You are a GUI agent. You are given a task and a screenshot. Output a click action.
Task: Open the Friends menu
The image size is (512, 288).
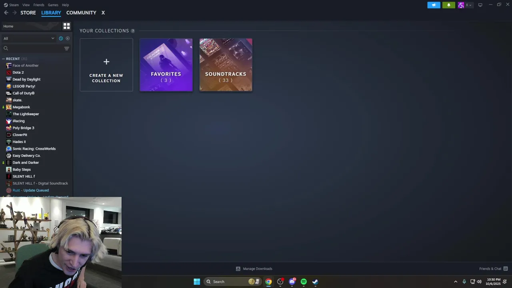(39, 5)
